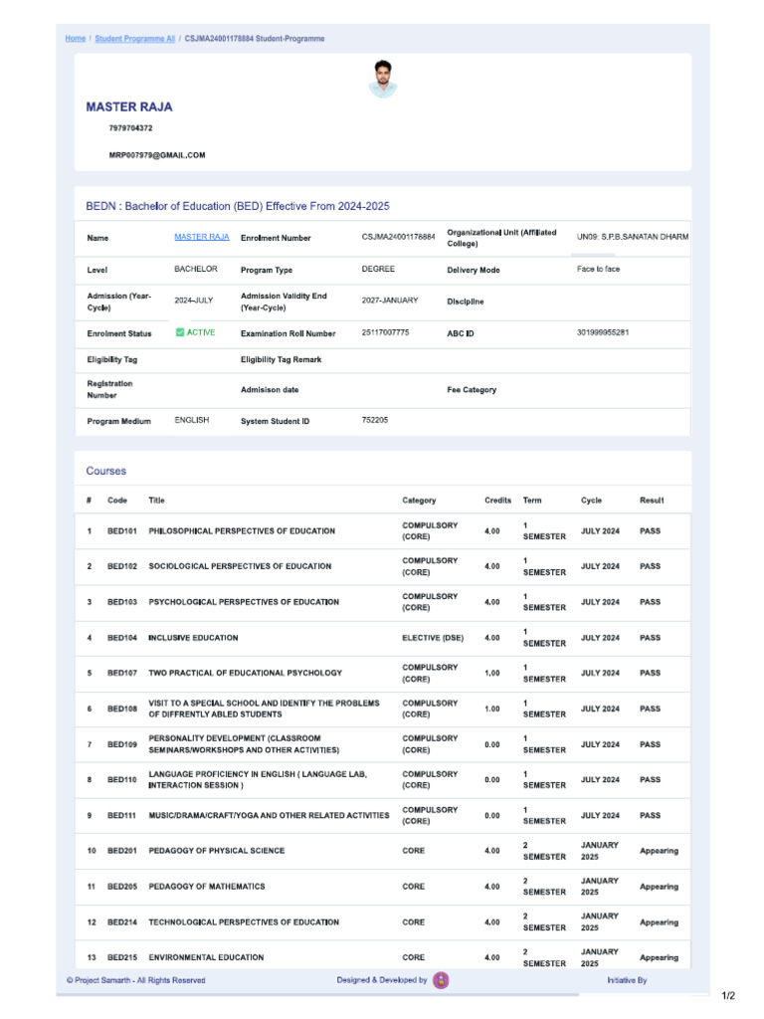Select validity end value 2027-JANUARY

coord(390,301)
